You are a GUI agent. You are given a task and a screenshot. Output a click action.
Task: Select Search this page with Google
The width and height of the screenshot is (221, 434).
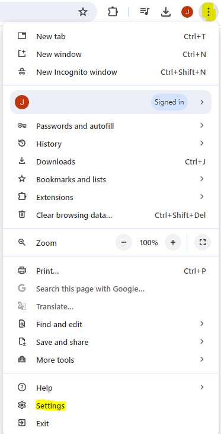click(110, 289)
